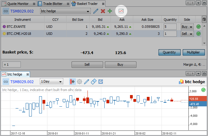Toggle BTC.EXANTE row green check
Viewport: 208px width, 136px height.
[199, 27]
